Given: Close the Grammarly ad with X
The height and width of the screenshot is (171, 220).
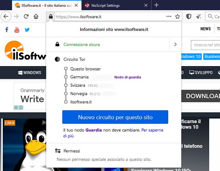Looking at the screenshot, I should [x=16, y=108].
